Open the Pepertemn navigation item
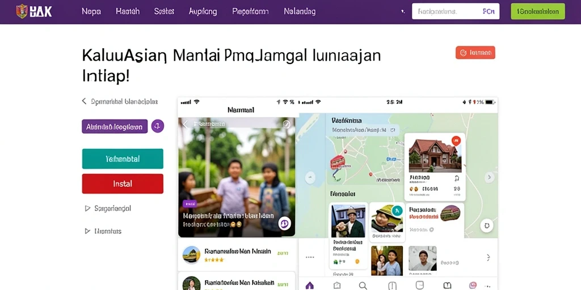The width and height of the screenshot is (581, 290). tap(250, 11)
